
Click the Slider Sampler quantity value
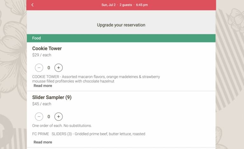point(49,117)
